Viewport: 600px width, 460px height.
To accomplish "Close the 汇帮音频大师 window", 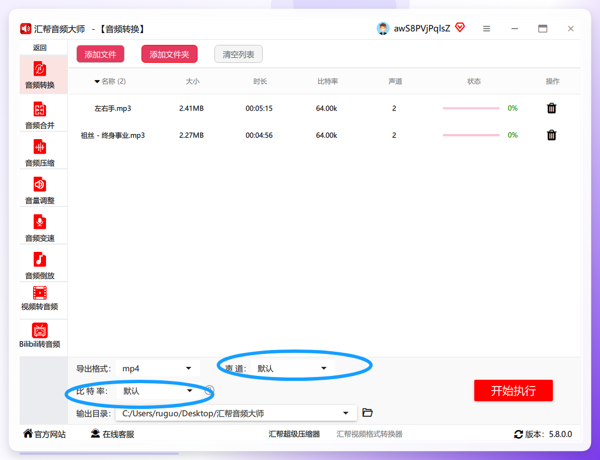I will [x=571, y=29].
